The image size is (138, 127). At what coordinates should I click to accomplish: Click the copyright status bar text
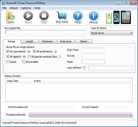40,123
